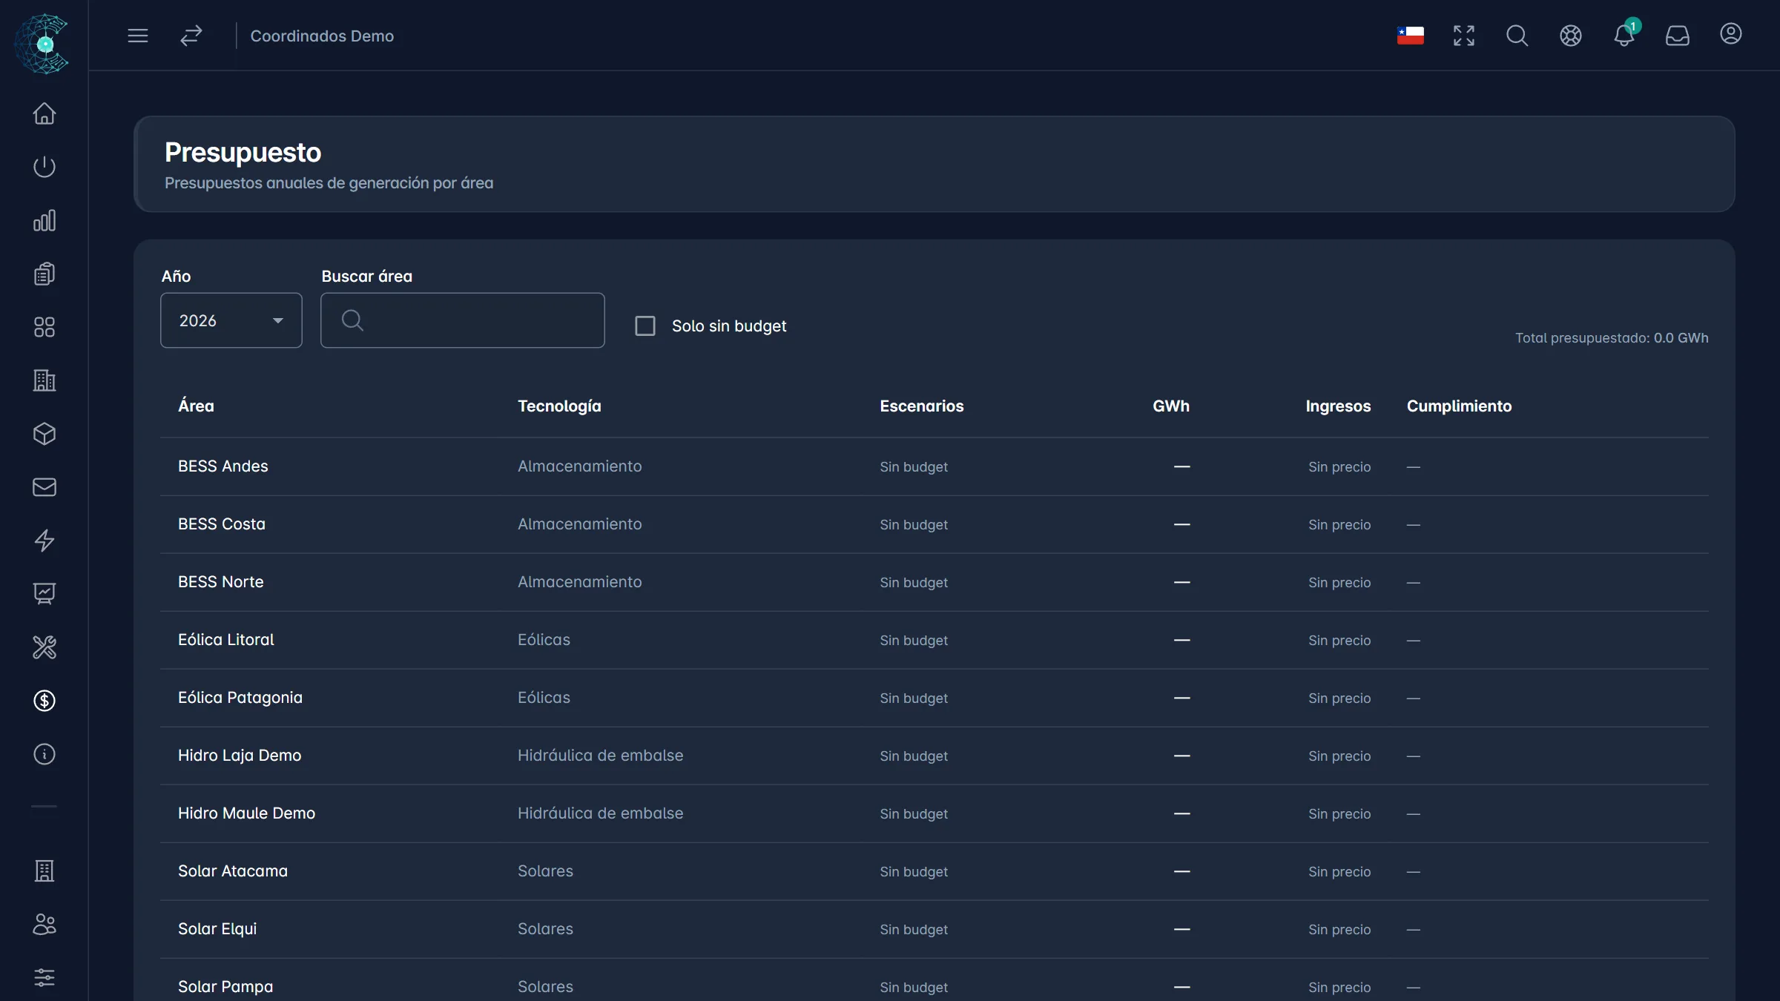Open the Chile flag language selector
The height and width of the screenshot is (1001, 1780).
pos(1411,36)
